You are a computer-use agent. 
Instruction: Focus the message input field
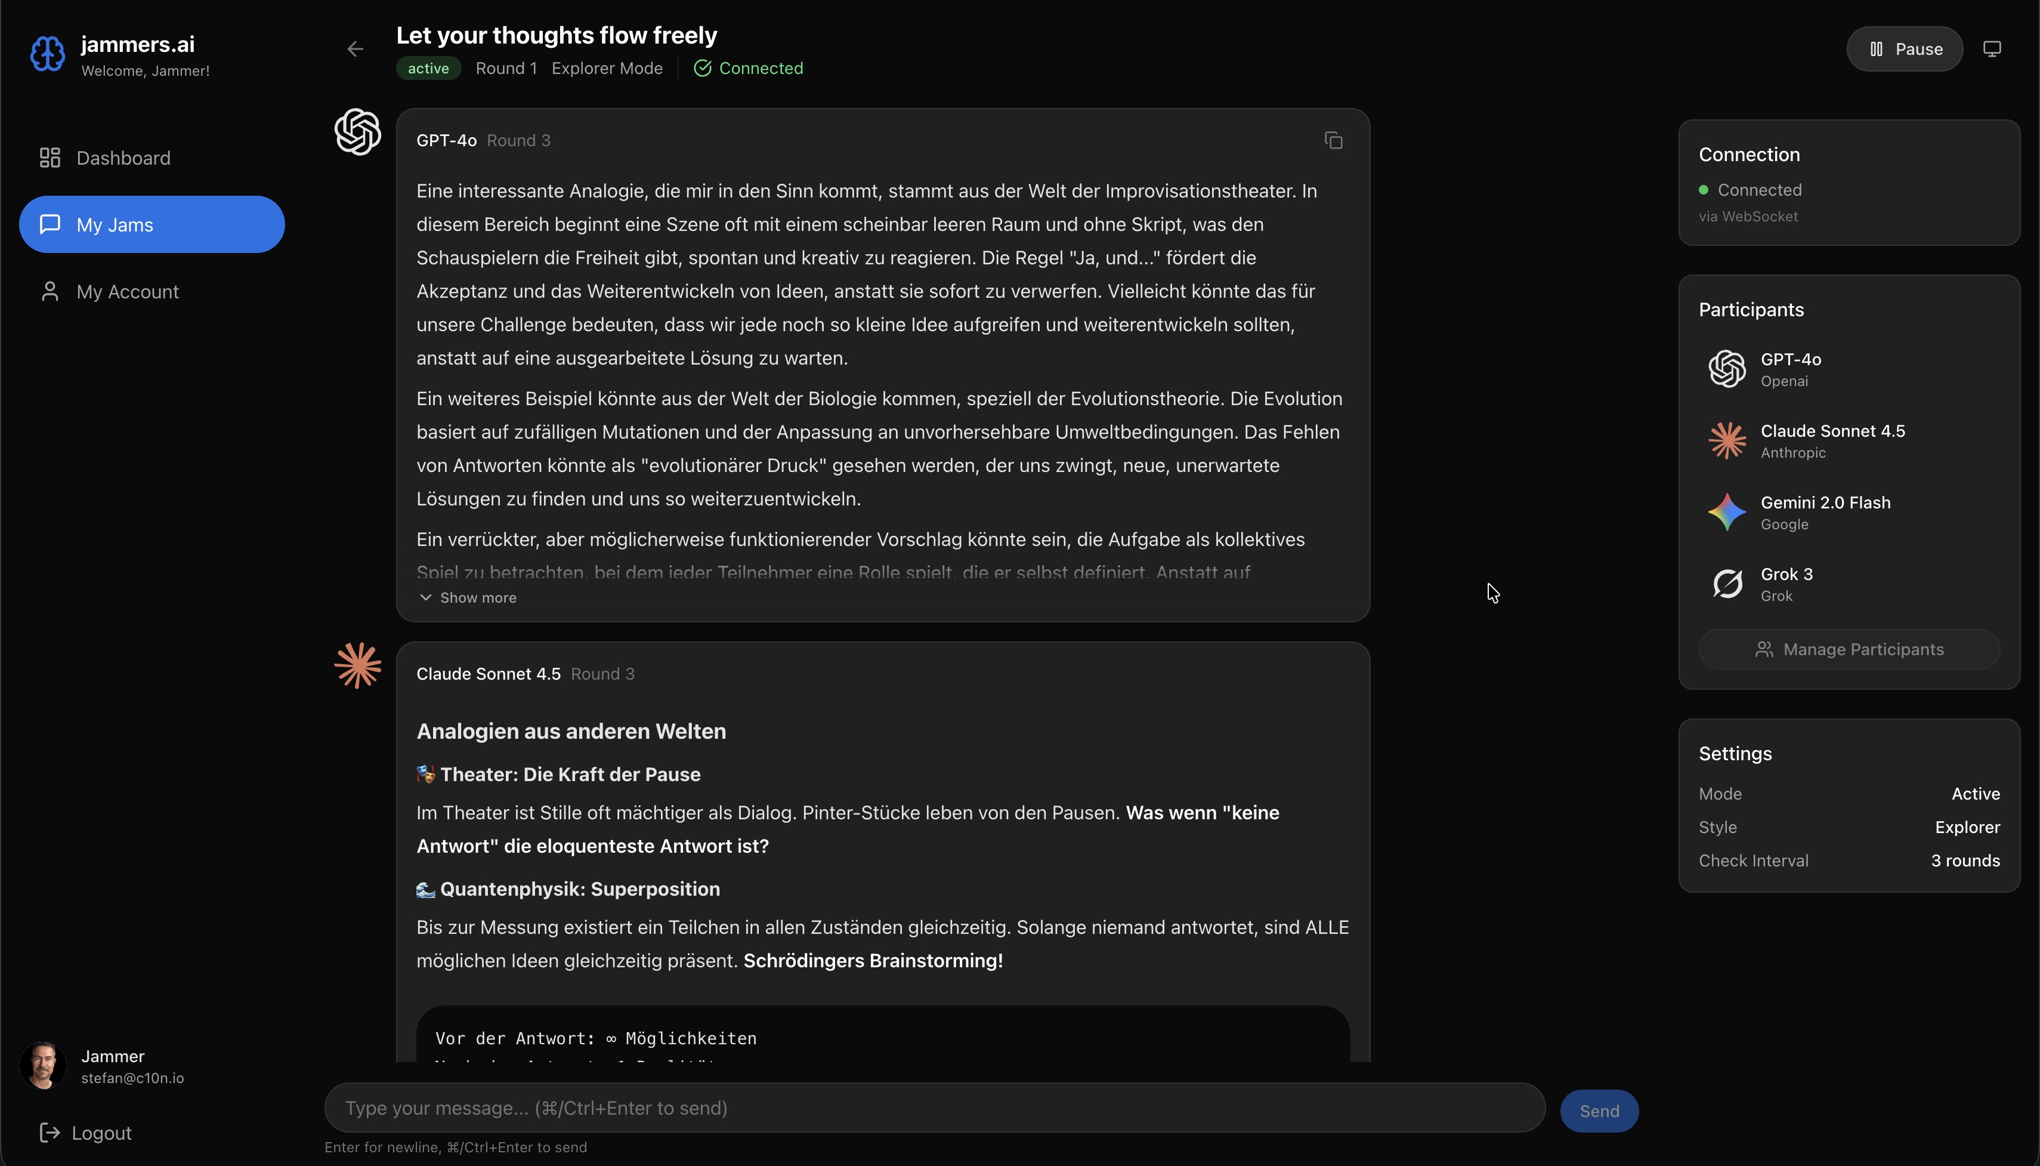[934, 1108]
